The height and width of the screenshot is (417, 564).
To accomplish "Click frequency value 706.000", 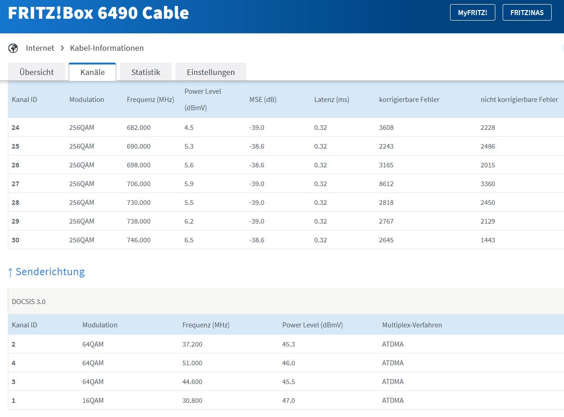I will tap(139, 184).
